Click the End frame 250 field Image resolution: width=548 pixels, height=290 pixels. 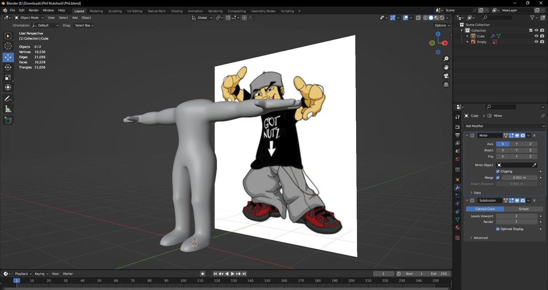(439, 274)
